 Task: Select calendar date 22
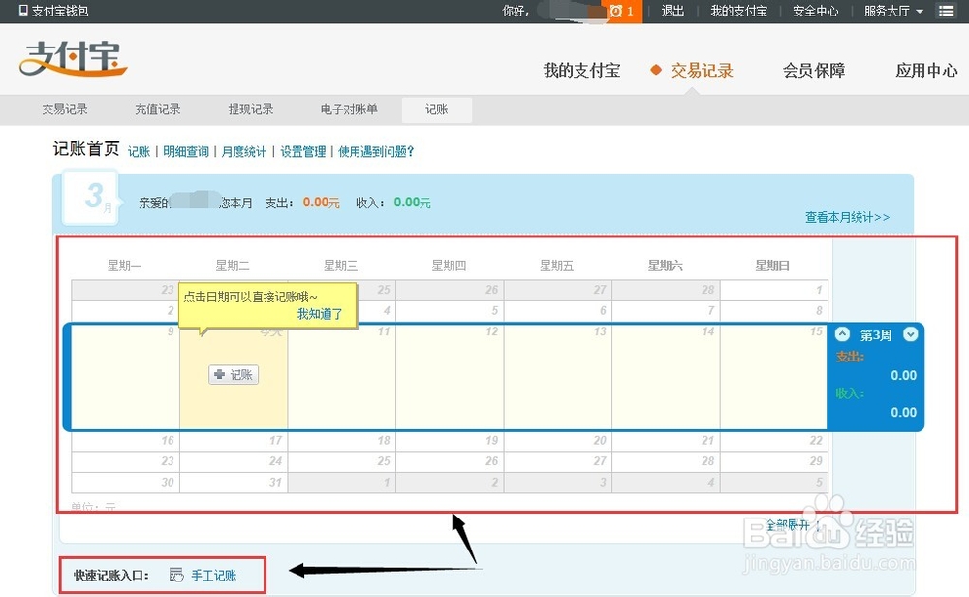[x=773, y=441]
